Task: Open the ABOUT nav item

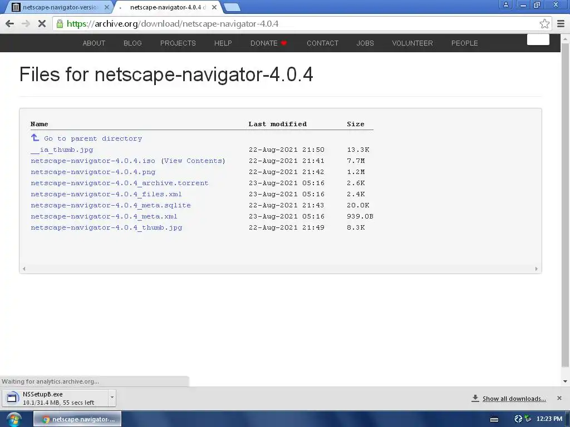Action: [x=94, y=43]
